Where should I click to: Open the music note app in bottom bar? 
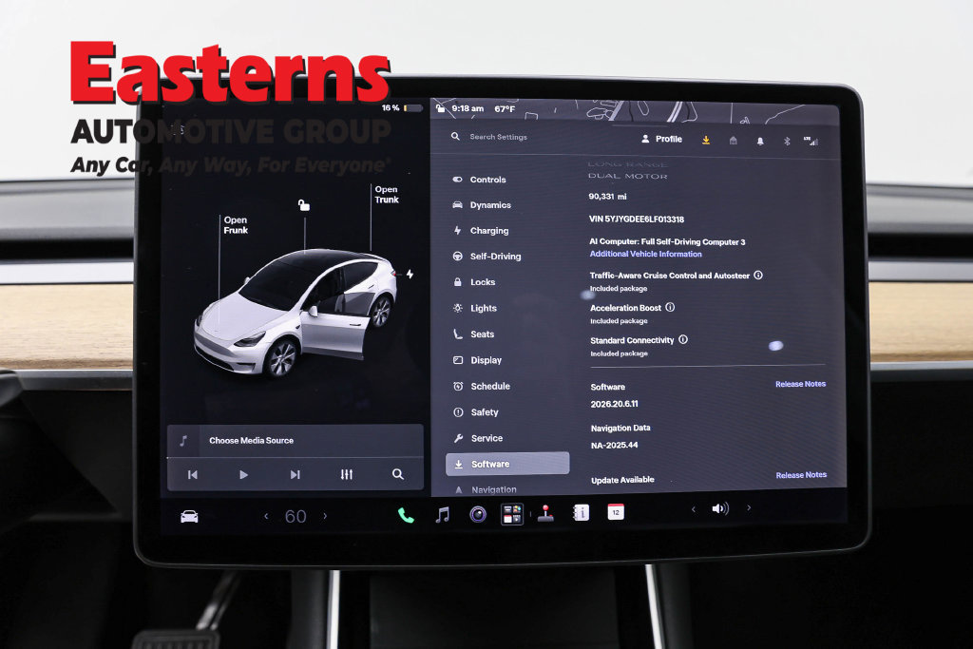pyautogui.click(x=443, y=514)
